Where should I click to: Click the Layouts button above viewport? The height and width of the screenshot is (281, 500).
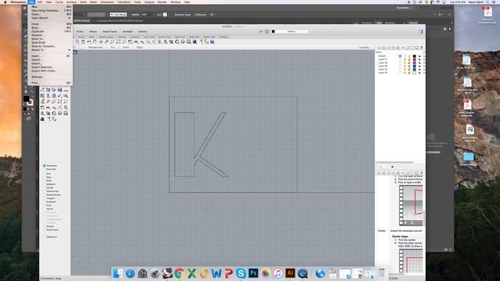(x=364, y=47)
